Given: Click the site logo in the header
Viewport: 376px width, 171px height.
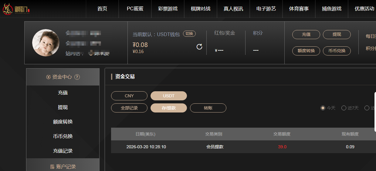Looking at the screenshot, I should [x=16, y=9].
